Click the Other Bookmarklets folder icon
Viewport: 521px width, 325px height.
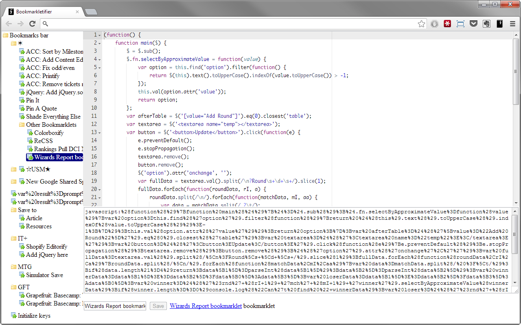pyautogui.click(x=22, y=125)
